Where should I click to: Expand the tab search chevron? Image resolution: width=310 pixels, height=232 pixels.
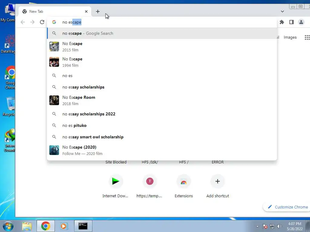[282, 11]
